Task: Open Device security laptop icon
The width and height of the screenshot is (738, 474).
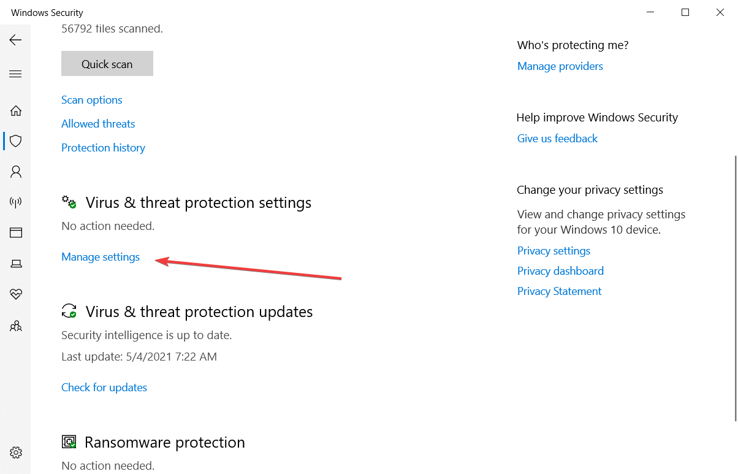Action: coord(16,264)
